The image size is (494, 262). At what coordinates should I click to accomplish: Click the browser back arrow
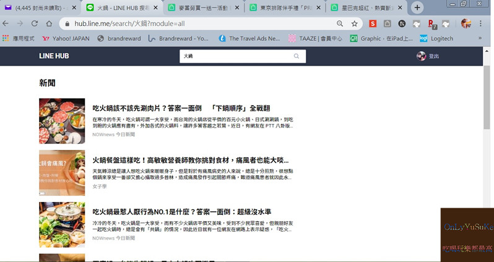[x=6, y=24]
